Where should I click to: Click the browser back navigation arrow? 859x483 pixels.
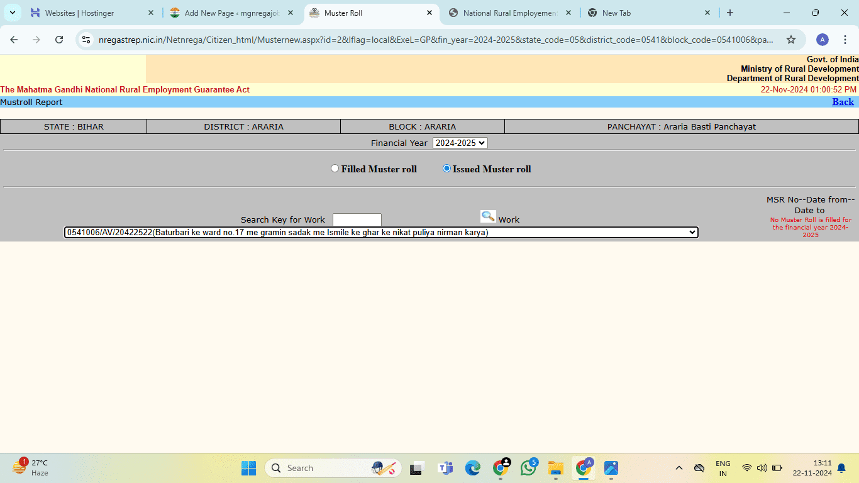[13, 39]
